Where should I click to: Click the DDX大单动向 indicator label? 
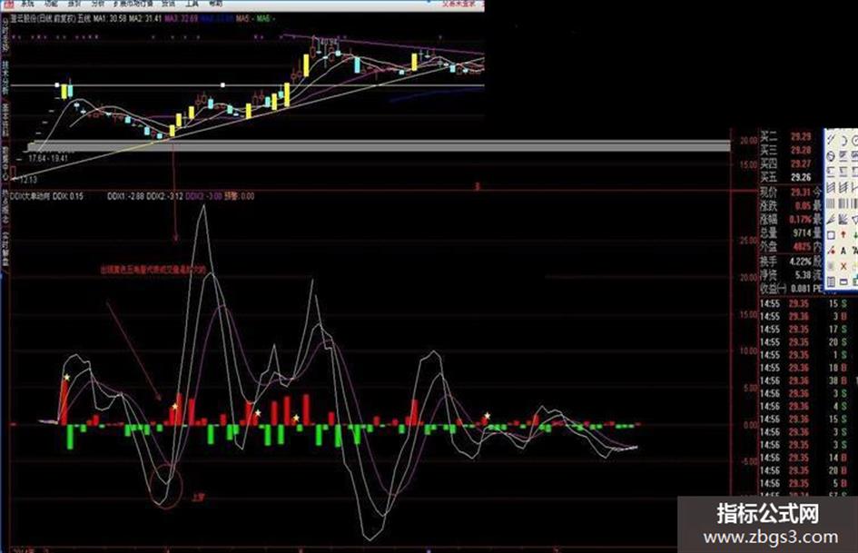click(30, 196)
